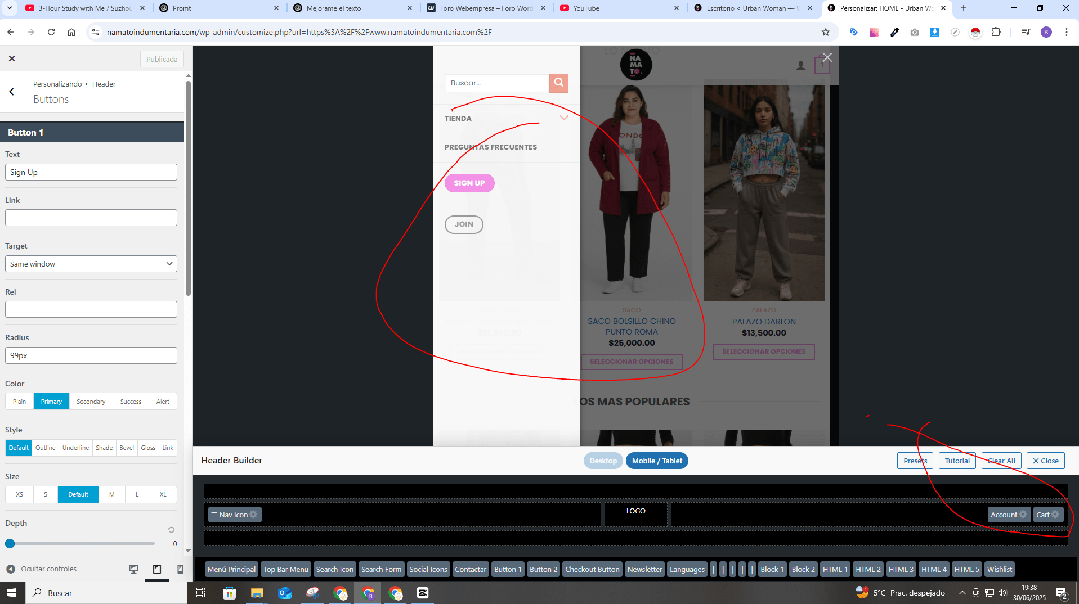Click the search magnifier button in preview
Screen dimensions: 1079x604
(558, 83)
